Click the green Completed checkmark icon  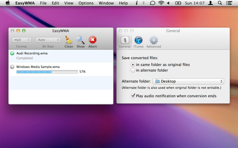point(12,53)
